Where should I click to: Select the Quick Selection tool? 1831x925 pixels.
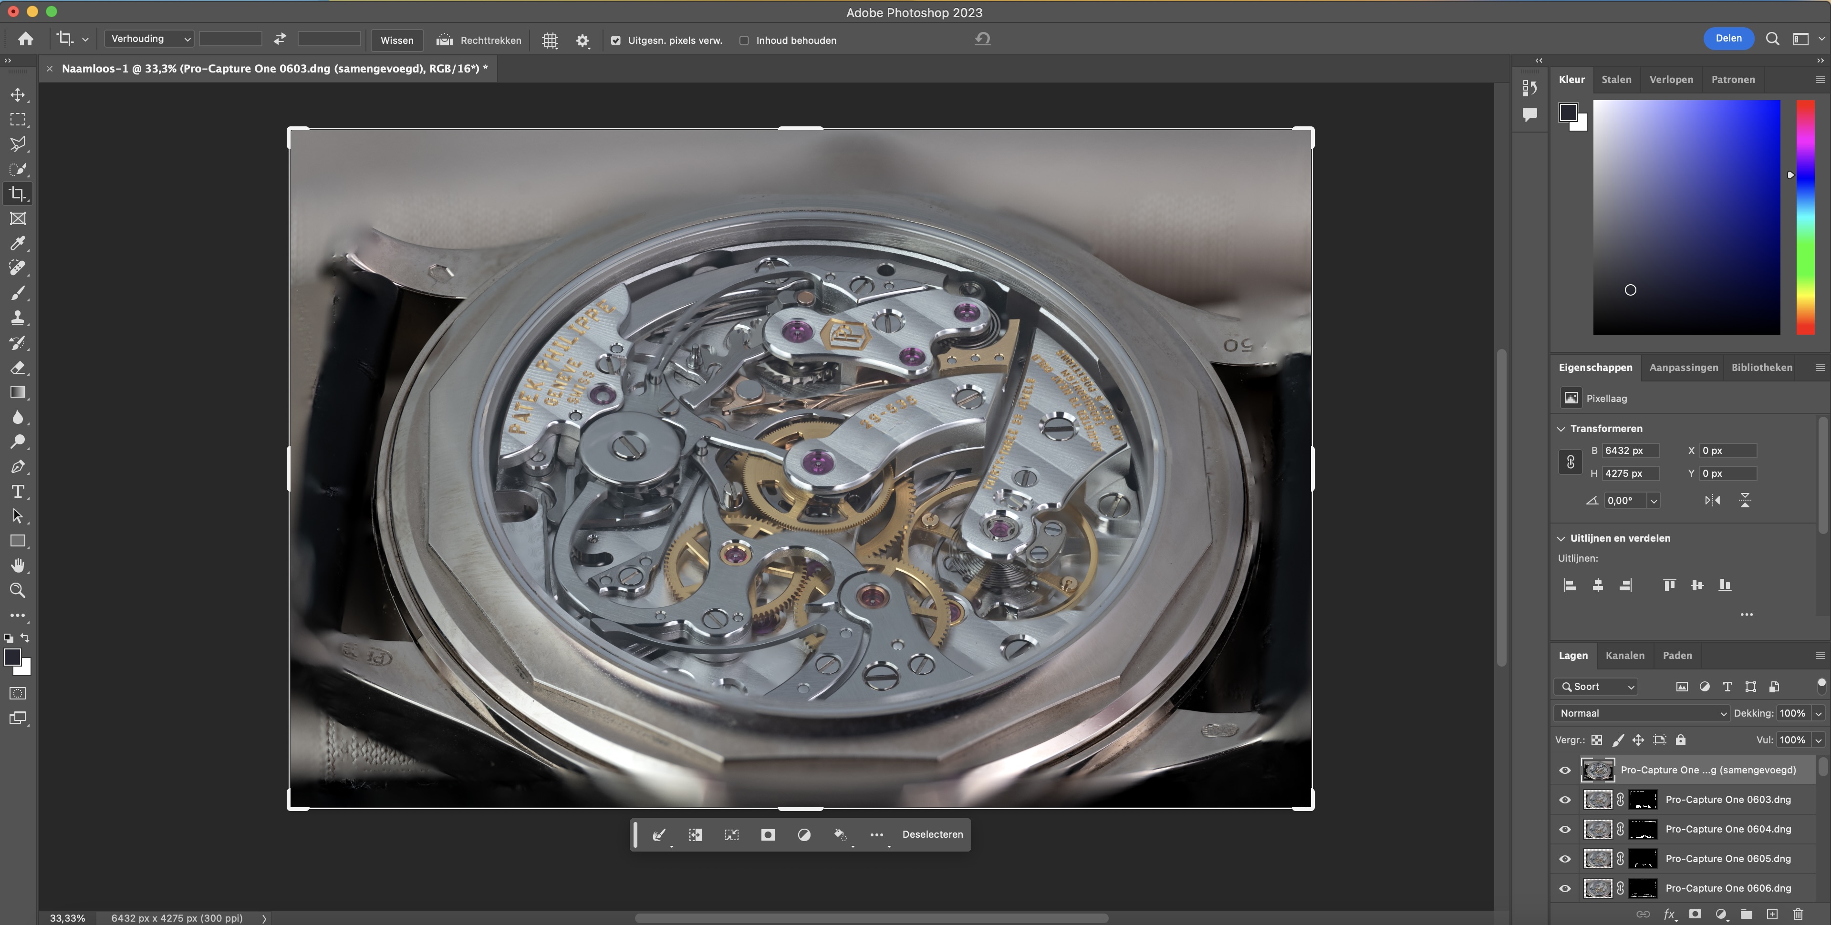click(18, 169)
